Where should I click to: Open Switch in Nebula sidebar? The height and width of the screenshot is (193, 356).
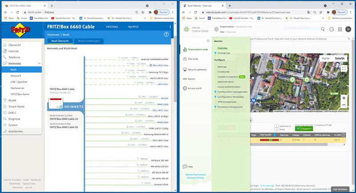tap(189, 79)
